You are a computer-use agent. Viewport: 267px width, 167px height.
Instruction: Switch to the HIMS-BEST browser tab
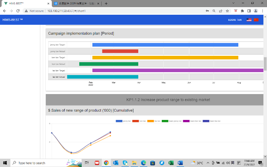[x=24, y=3]
